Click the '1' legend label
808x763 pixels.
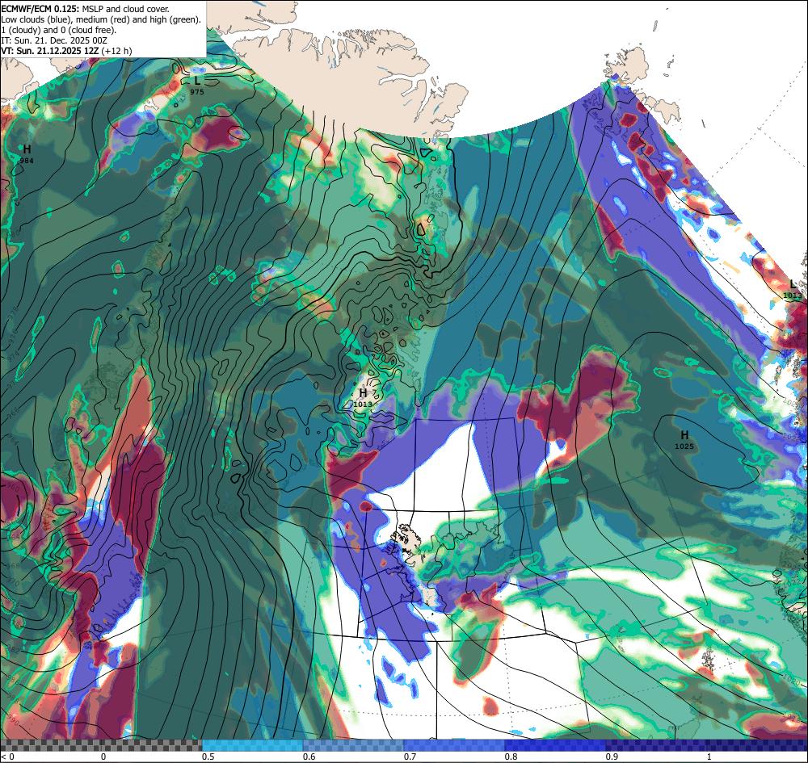(x=709, y=757)
